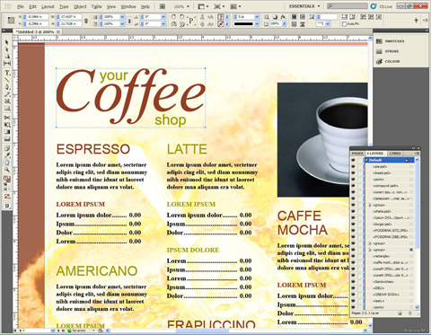431x335 pixels.
Task: Select the Gradient Swatch tool
Action: (6, 132)
